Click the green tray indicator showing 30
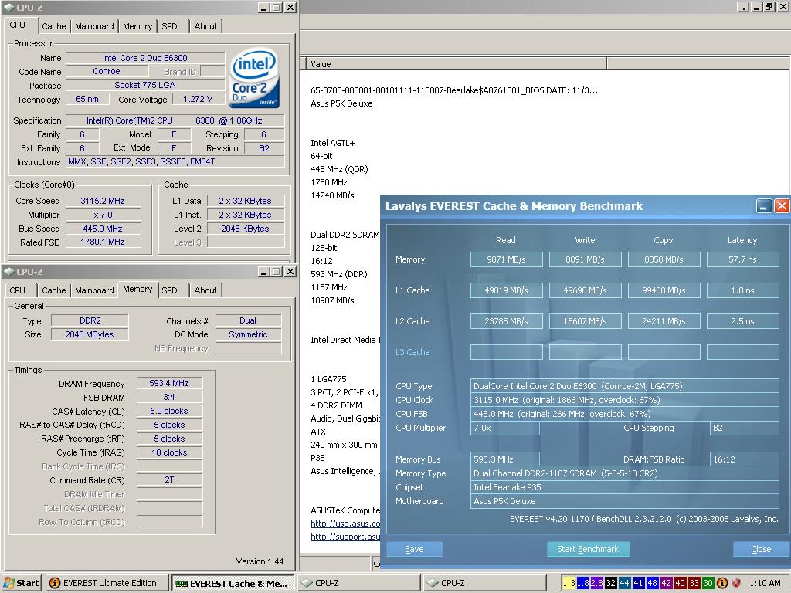 [x=708, y=583]
